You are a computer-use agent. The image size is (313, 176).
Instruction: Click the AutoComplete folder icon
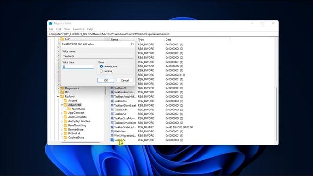click(x=66, y=117)
